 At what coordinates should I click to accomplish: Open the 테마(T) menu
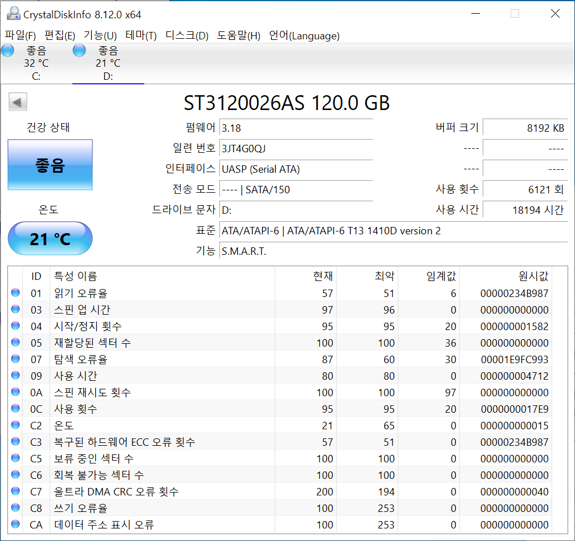point(141,35)
